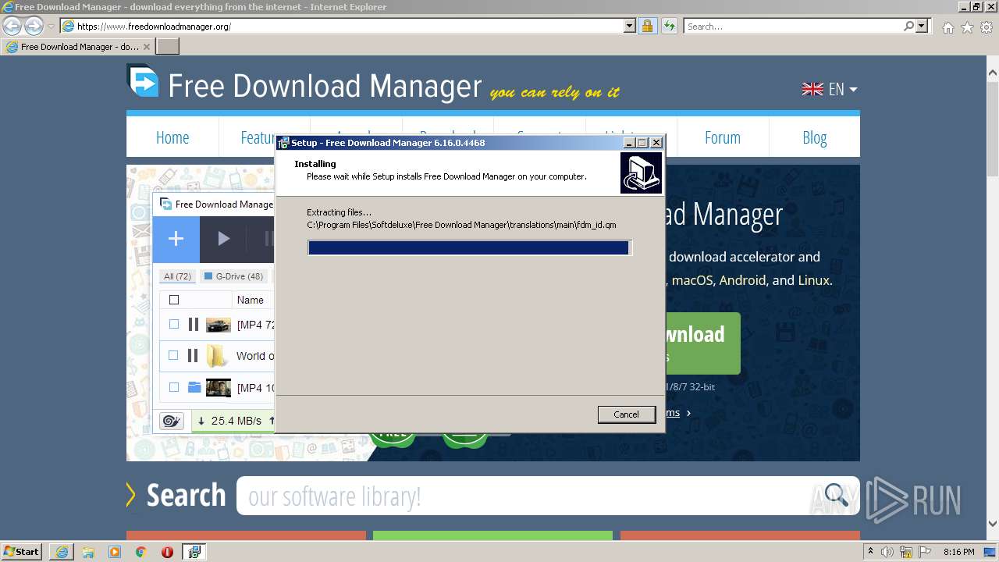Click the movie thumbnail in MP4 10 row
999x562 pixels.
(x=219, y=387)
